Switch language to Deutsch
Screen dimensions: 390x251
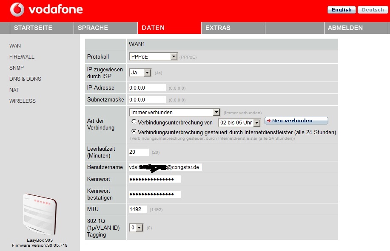[373, 10]
